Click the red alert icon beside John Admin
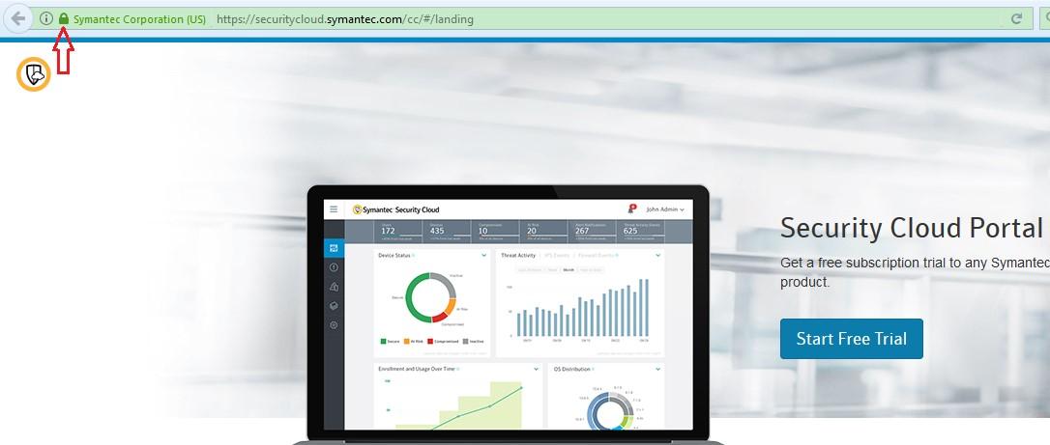Screen dimensions: 1050x445 point(632,209)
